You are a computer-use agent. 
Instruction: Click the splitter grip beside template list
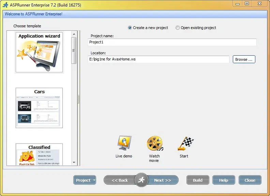click(79, 99)
